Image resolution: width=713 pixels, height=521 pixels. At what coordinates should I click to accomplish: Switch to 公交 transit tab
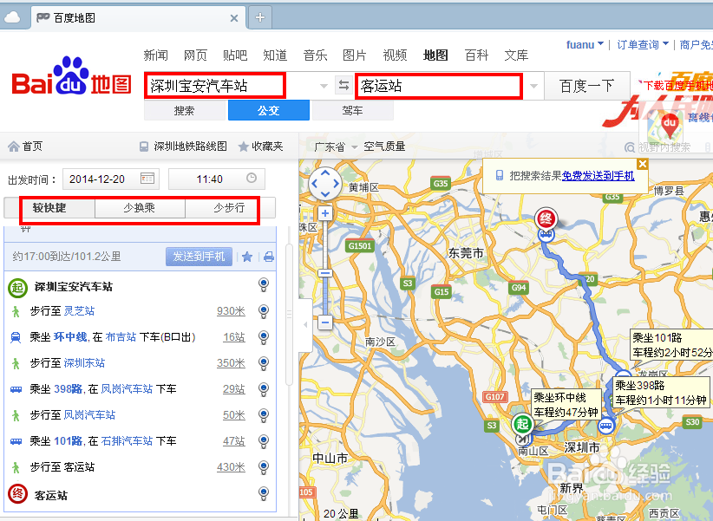269,110
